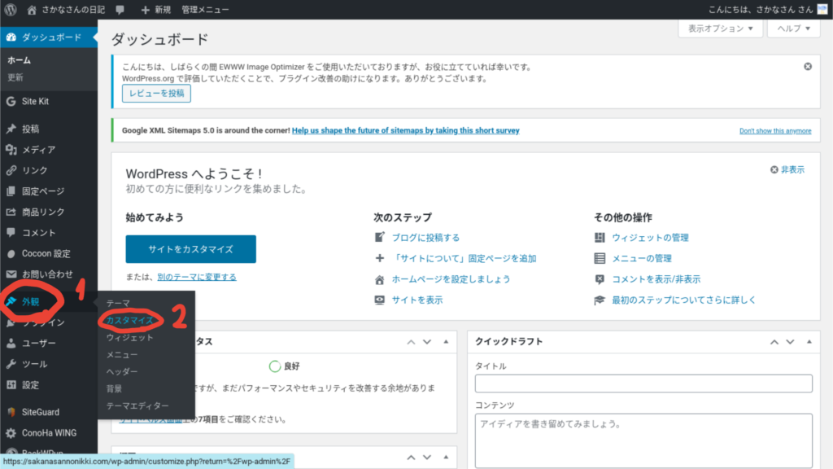This screenshot has width=833, height=469.
Task: Open 別のテーマに変更する link
Action: [197, 277]
